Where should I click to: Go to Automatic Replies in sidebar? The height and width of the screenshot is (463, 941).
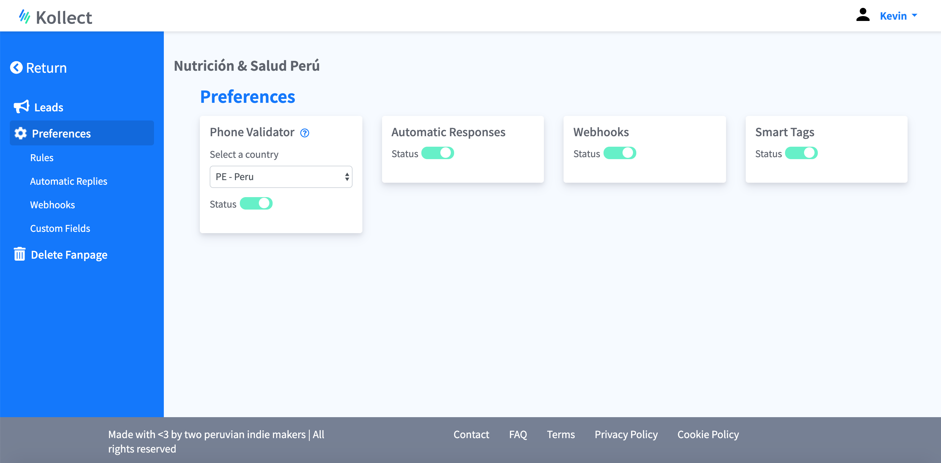68,181
